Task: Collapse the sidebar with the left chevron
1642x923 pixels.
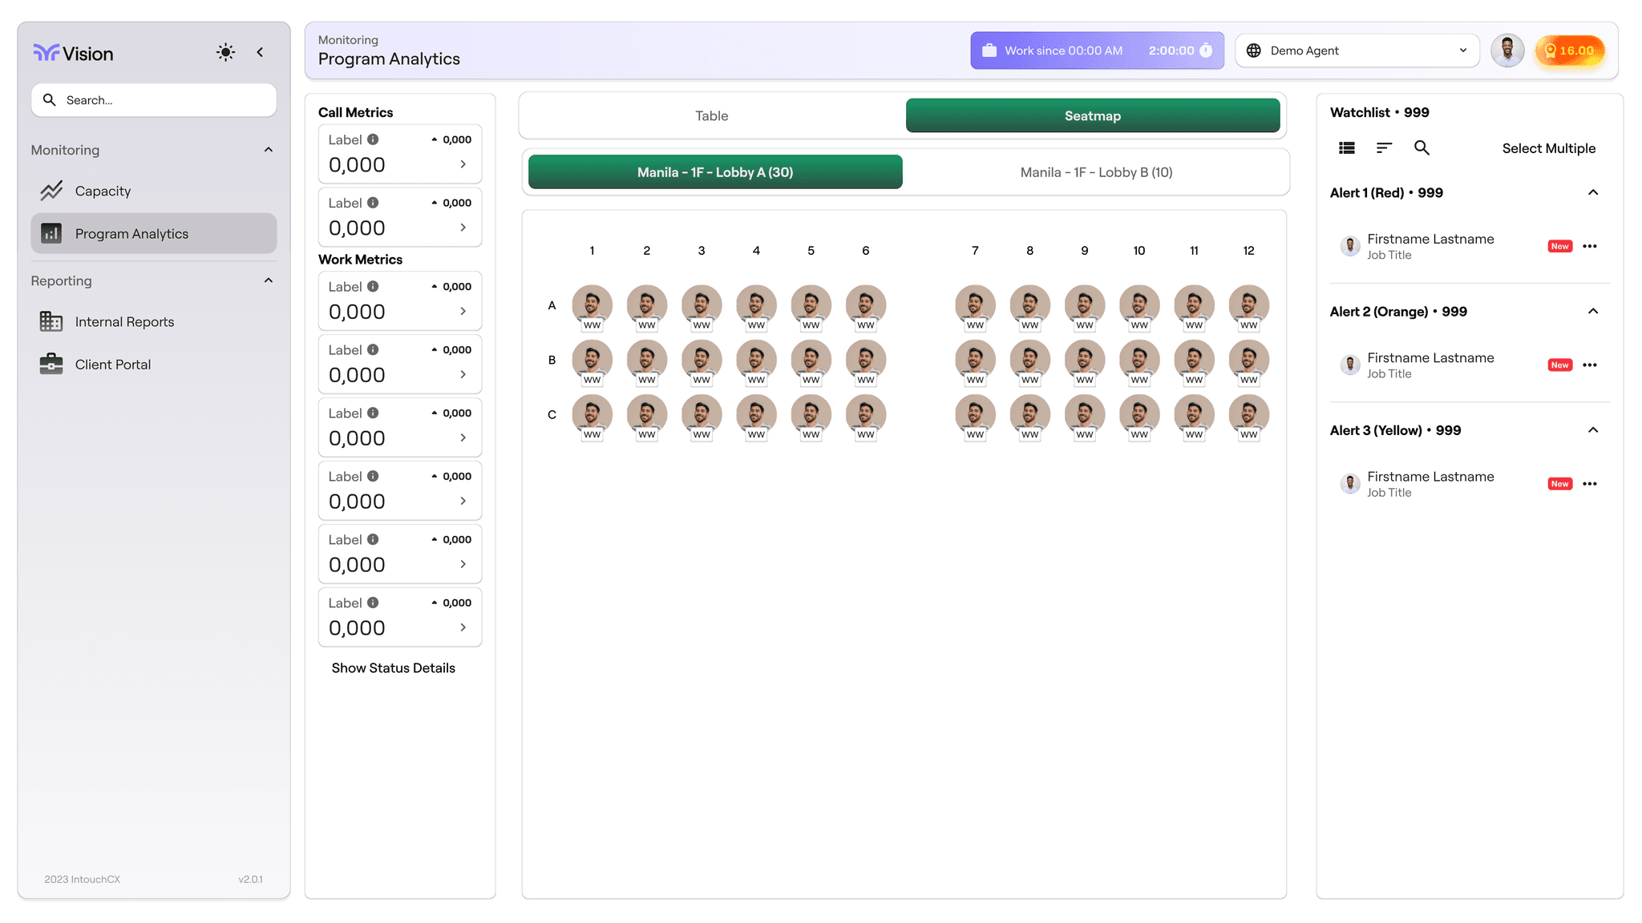Action: (260, 52)
